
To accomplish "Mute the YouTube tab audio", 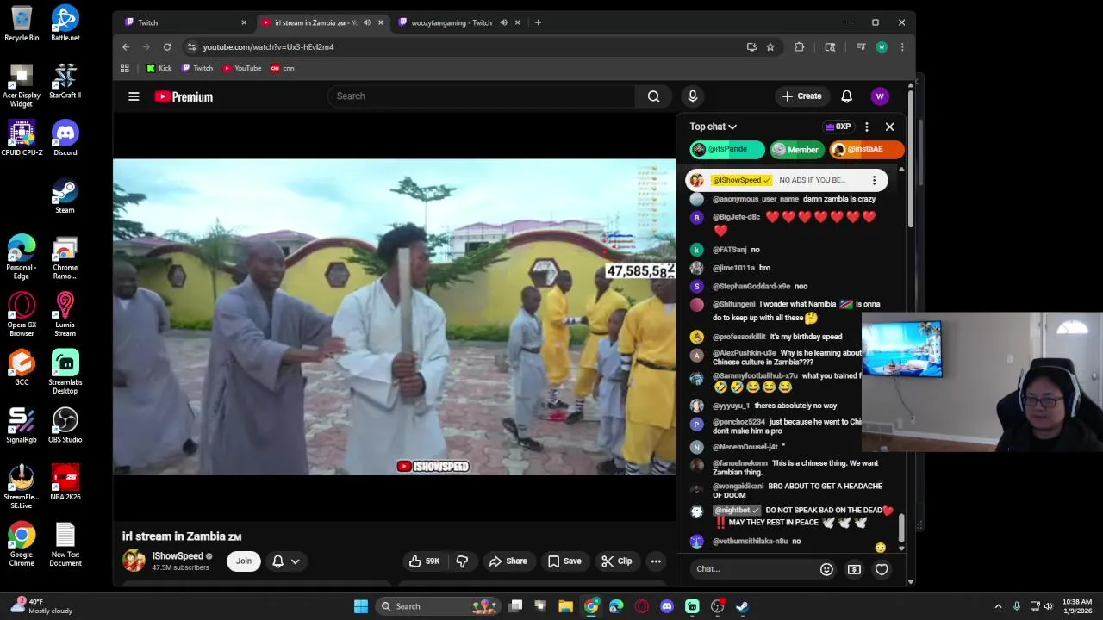I will coord(367,22).
